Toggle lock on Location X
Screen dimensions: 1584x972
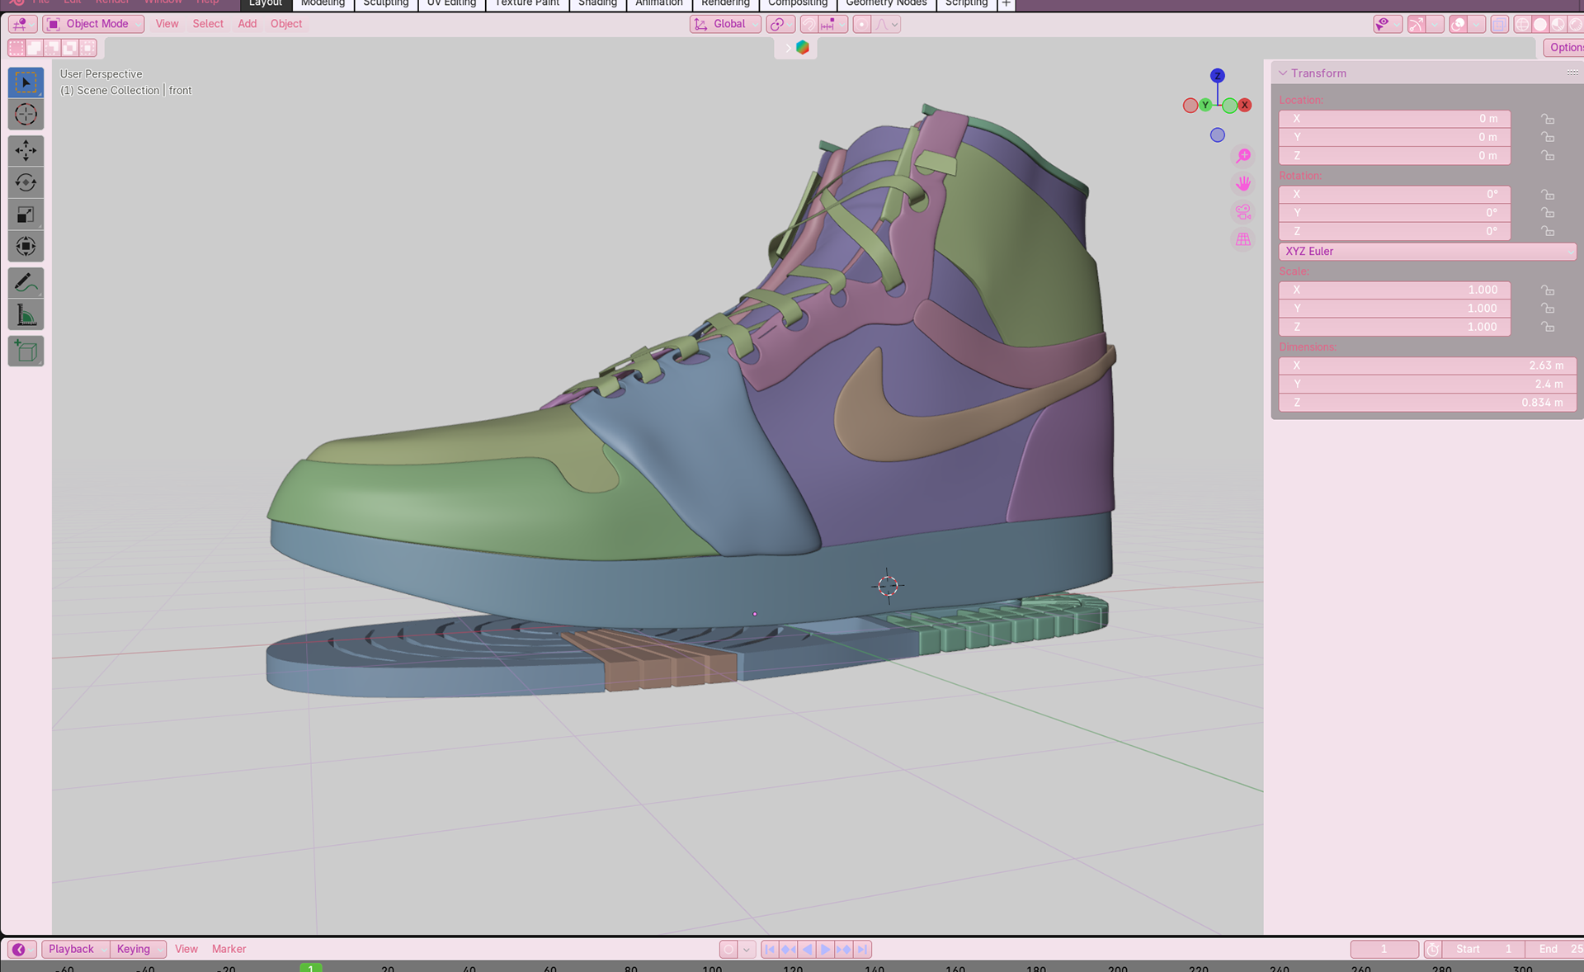pos(1548,119)
